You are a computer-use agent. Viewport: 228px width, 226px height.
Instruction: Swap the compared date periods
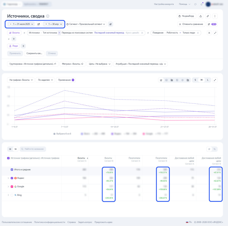click(38, 24)
